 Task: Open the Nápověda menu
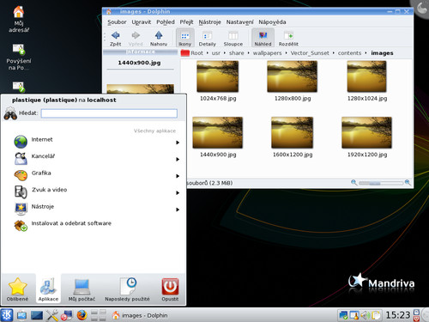pos(272,22)
